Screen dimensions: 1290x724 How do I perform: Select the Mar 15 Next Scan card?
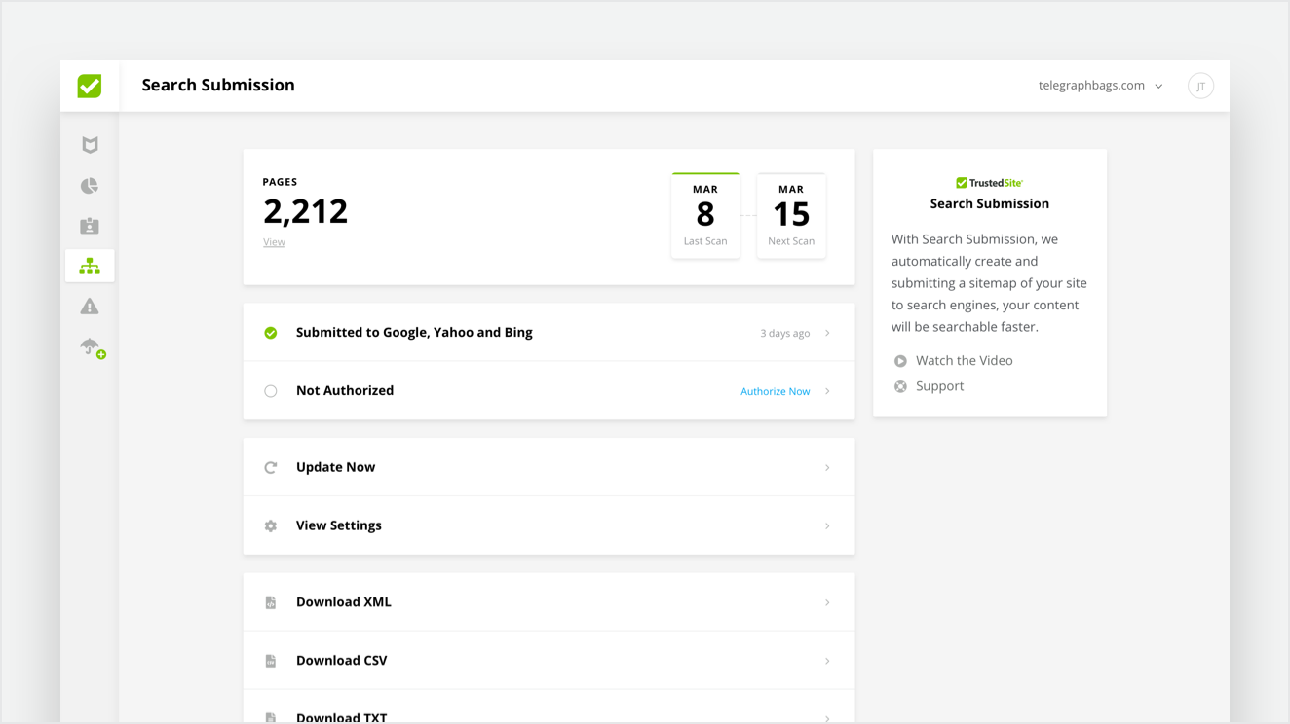(790, 216)
